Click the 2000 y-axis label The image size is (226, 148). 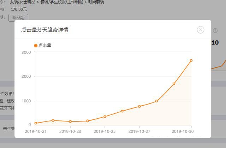pyautogui.click(x=26, y=76)
